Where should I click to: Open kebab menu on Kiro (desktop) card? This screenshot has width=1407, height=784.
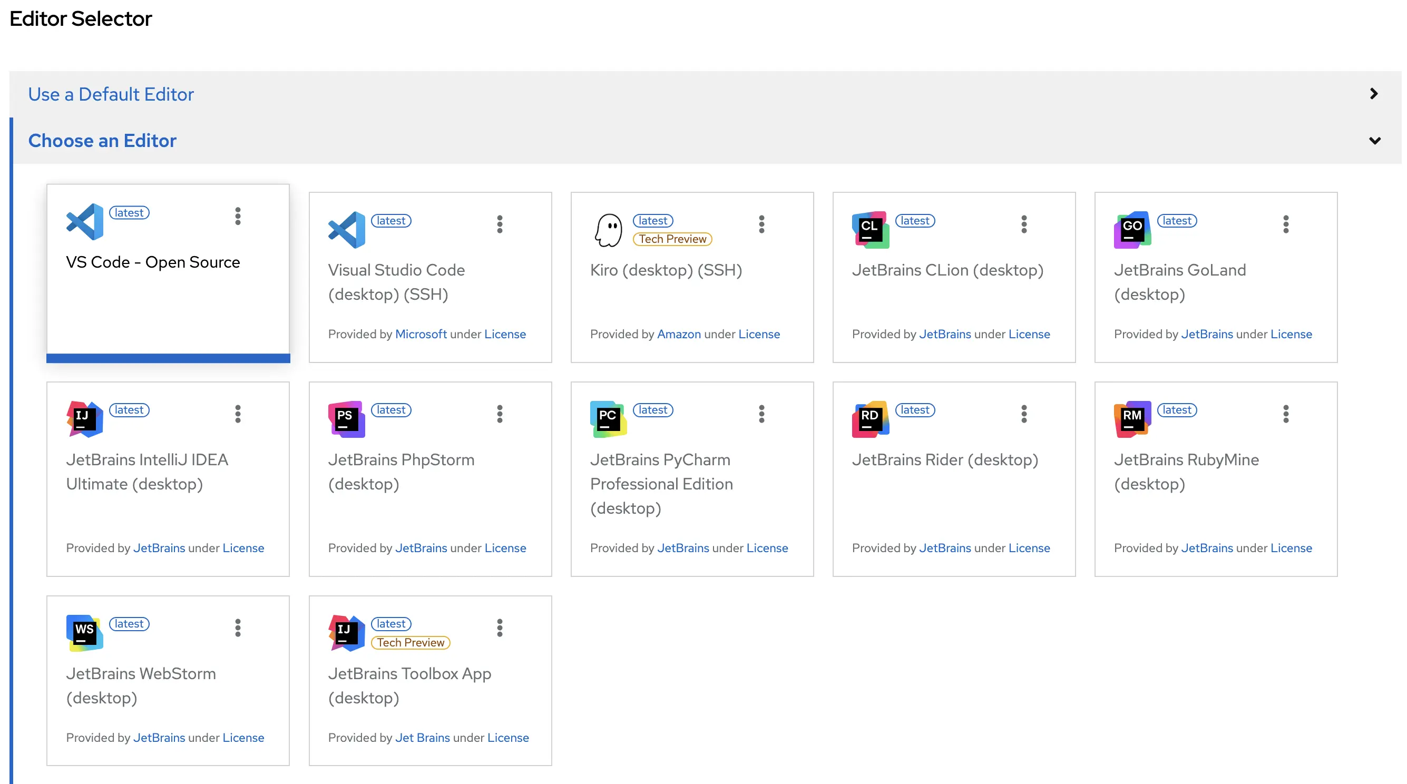[762, 224]
